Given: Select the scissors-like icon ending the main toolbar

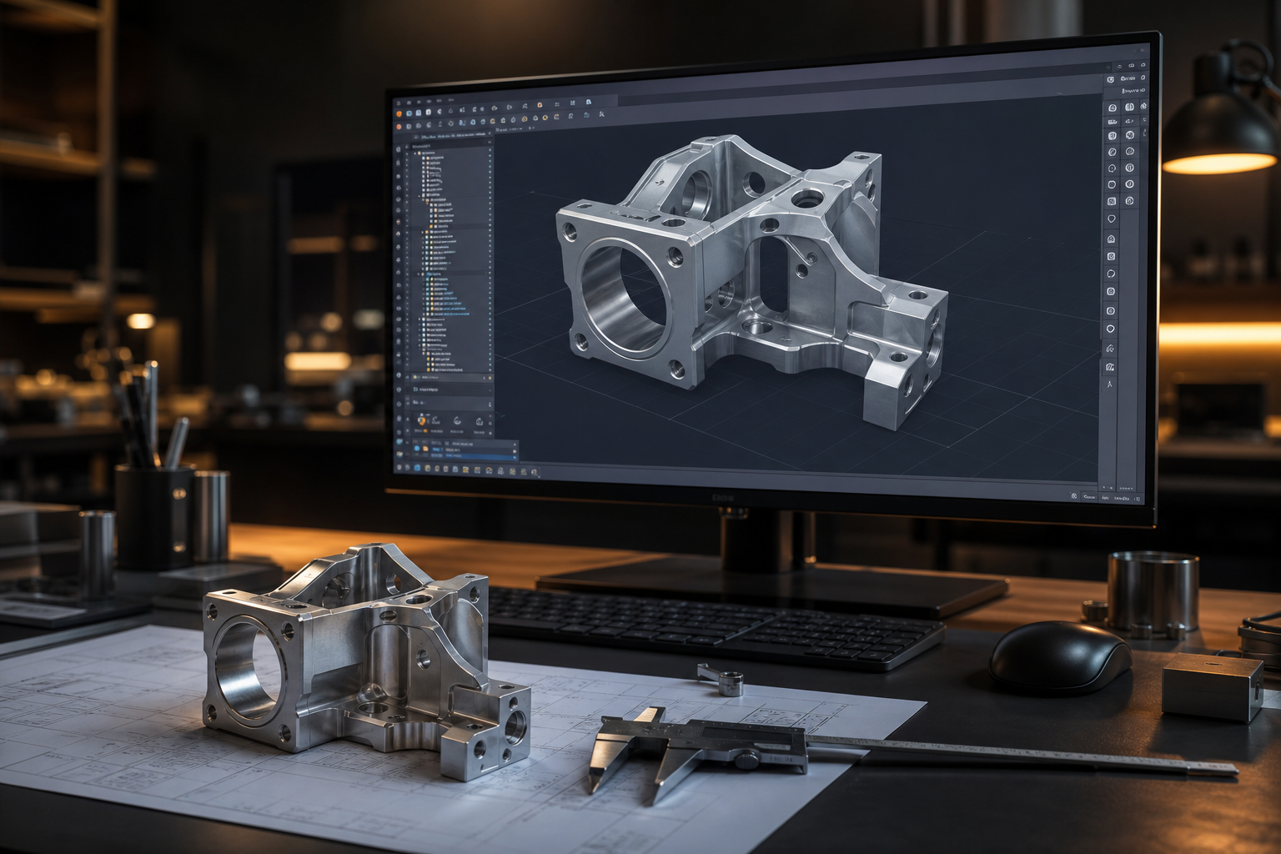Looking at the screenshot, I should click(x=601, y=114).
